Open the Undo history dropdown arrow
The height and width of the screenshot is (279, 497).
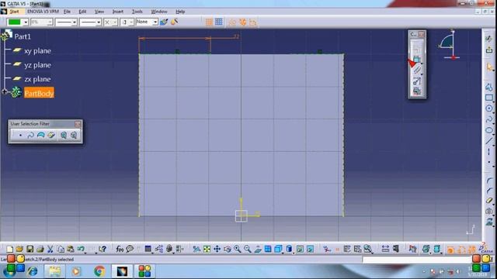pyautogui.click(x=86, y=253)
